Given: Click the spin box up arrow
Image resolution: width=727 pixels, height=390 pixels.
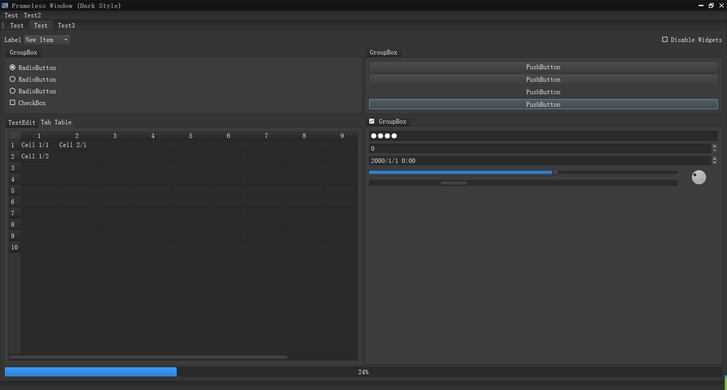Looking at the screenshot, I should (715, 146).
